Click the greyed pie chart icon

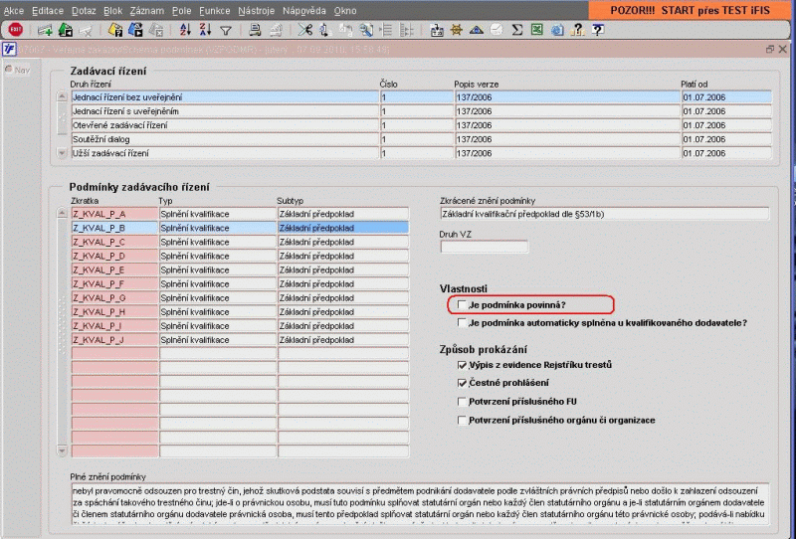coord(497,30)
